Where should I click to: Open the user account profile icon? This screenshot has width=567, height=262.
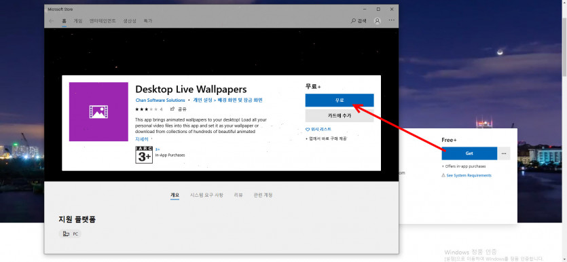click(377, 21)
